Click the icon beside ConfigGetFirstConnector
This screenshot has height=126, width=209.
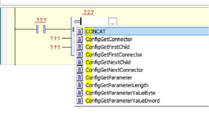pyautogui.click(x=80, y=54)
